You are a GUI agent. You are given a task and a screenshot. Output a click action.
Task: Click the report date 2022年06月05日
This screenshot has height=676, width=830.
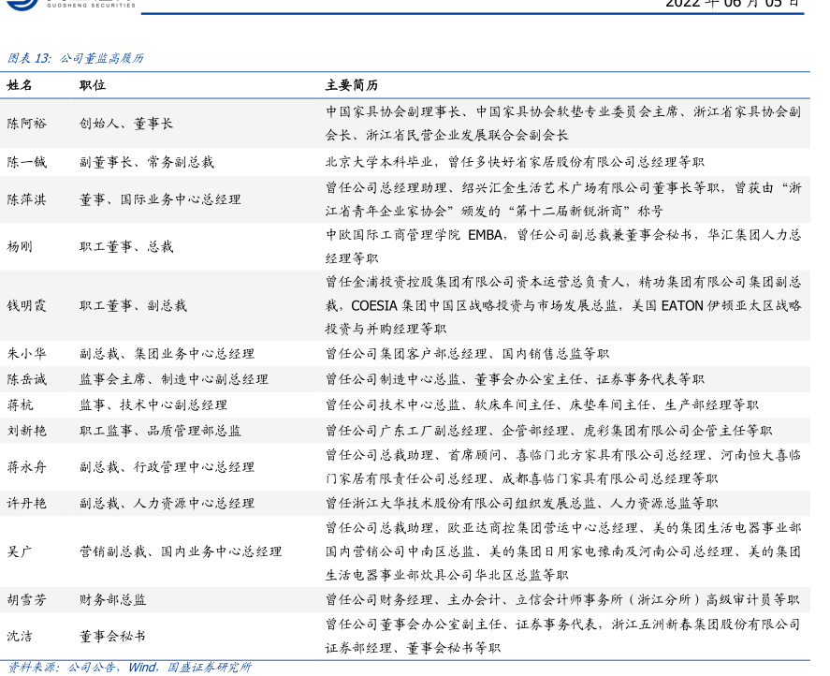point(733,4)
